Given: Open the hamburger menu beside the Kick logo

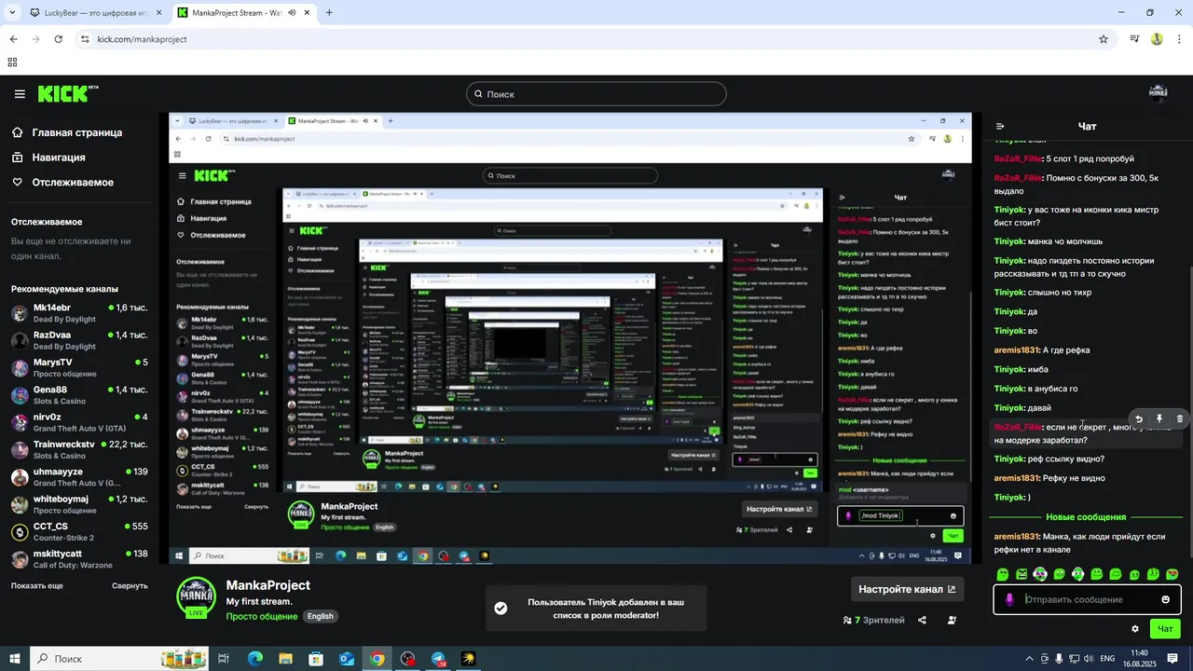Looking at the screenshot, I should pyautogui.click(x=20, y=94).
